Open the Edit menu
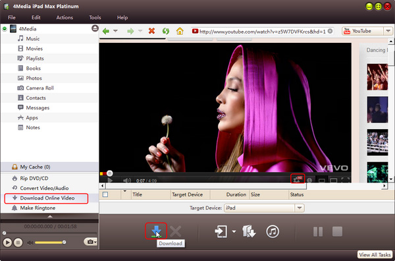This screenshot has width=395, height=261. click(36, 17)
